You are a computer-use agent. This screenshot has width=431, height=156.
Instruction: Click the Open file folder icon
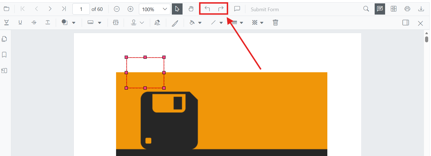pos(6,9)
